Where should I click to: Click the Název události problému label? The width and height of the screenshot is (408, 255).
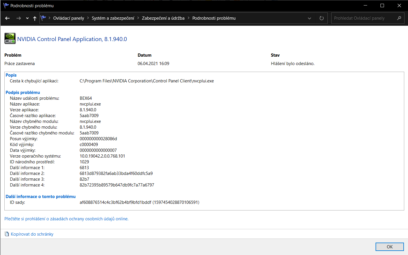(x=34, y=98)
